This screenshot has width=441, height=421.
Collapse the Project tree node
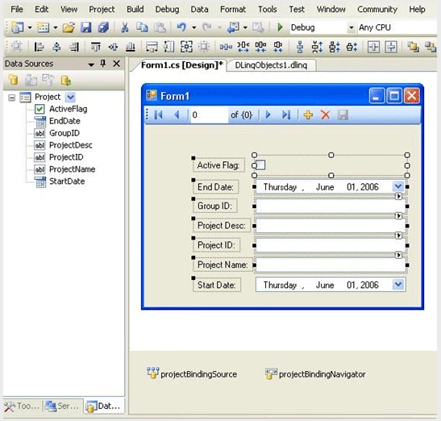[11, 98]
